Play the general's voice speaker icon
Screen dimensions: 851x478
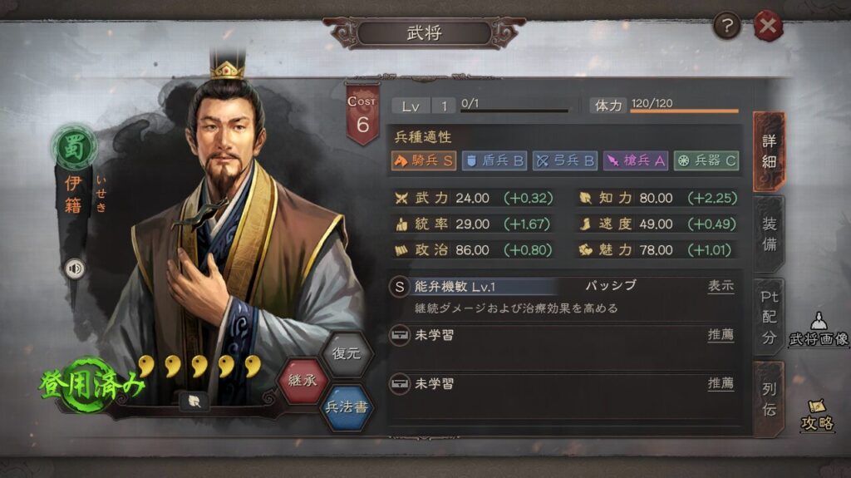(75, 269)
